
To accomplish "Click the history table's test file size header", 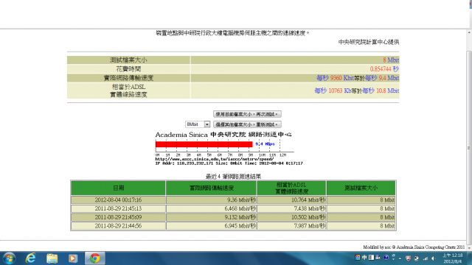I will (x=361, y=188).
